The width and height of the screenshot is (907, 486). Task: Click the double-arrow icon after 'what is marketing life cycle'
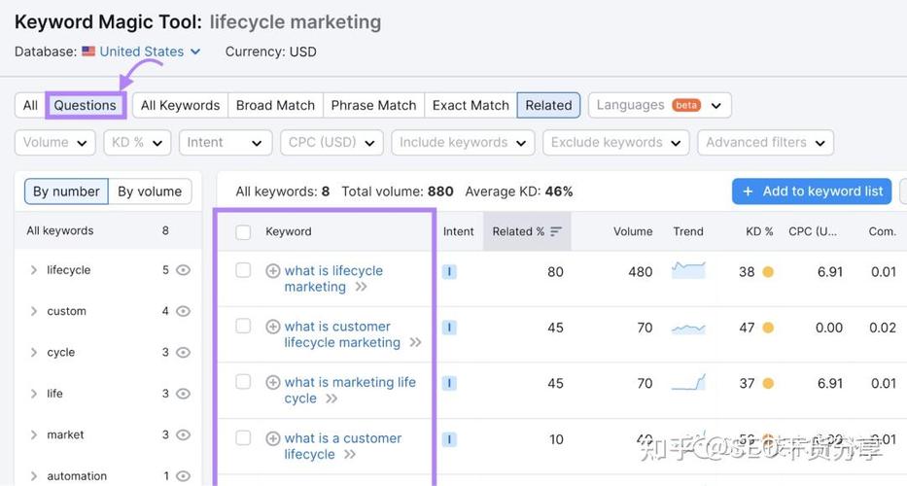(331, 399)
